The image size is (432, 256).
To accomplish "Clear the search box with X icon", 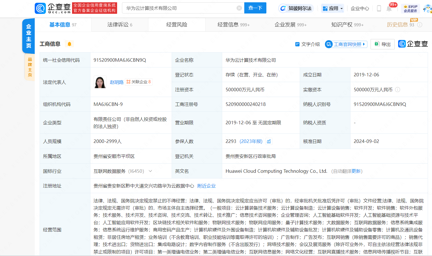I will click(239, 8).
